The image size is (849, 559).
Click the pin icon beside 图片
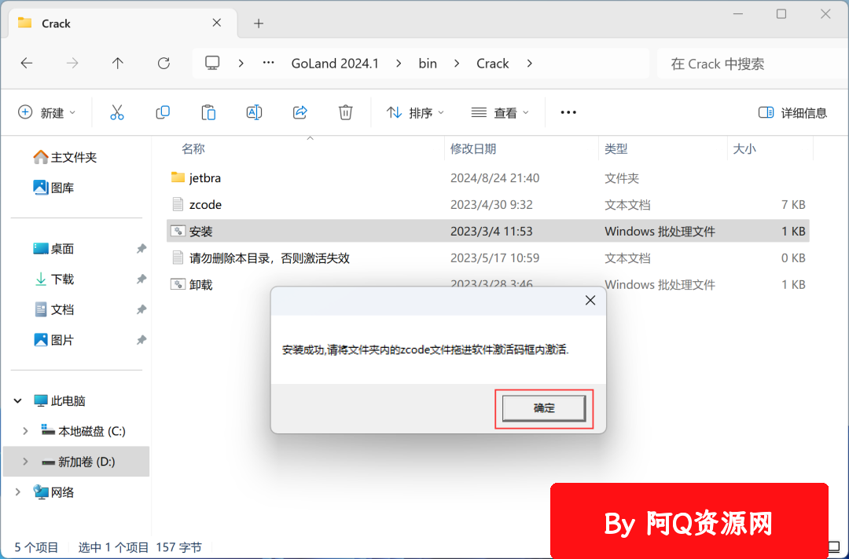[x=141, y=340]
